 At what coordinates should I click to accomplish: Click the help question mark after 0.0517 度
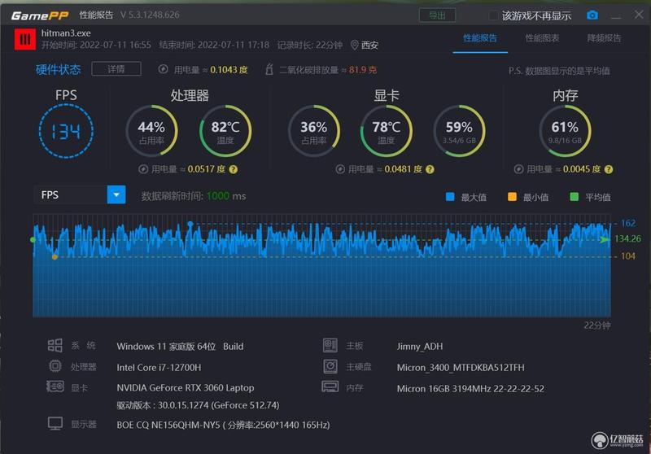pyautogui.click(x=234, y=169)
